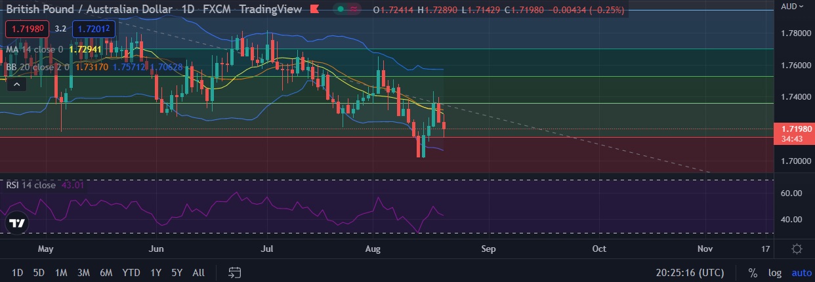
Task: Click the low value L1.71429
Action: tap(483, 10)
